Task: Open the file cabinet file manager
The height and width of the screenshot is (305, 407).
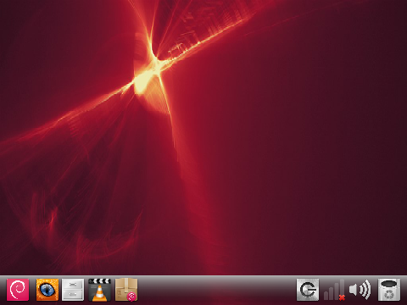Action: (x=73, y=290)
